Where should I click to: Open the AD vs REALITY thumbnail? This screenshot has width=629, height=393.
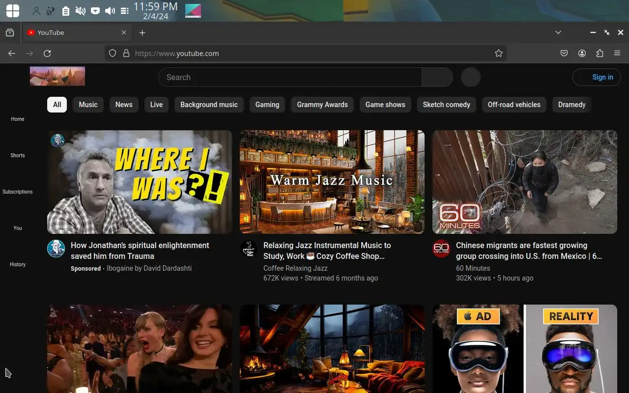coord(525,349)
